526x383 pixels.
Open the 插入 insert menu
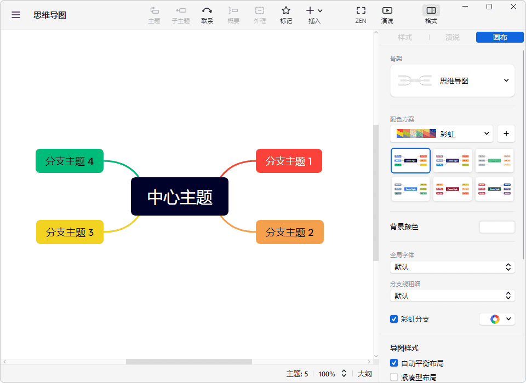click(x=315, y=15)
